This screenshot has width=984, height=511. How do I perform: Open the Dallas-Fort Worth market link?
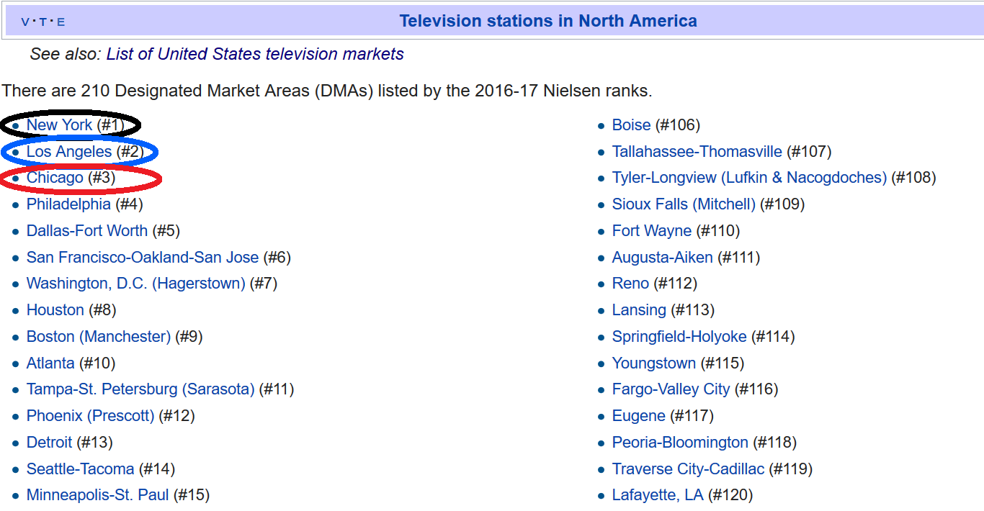point(87,231)
